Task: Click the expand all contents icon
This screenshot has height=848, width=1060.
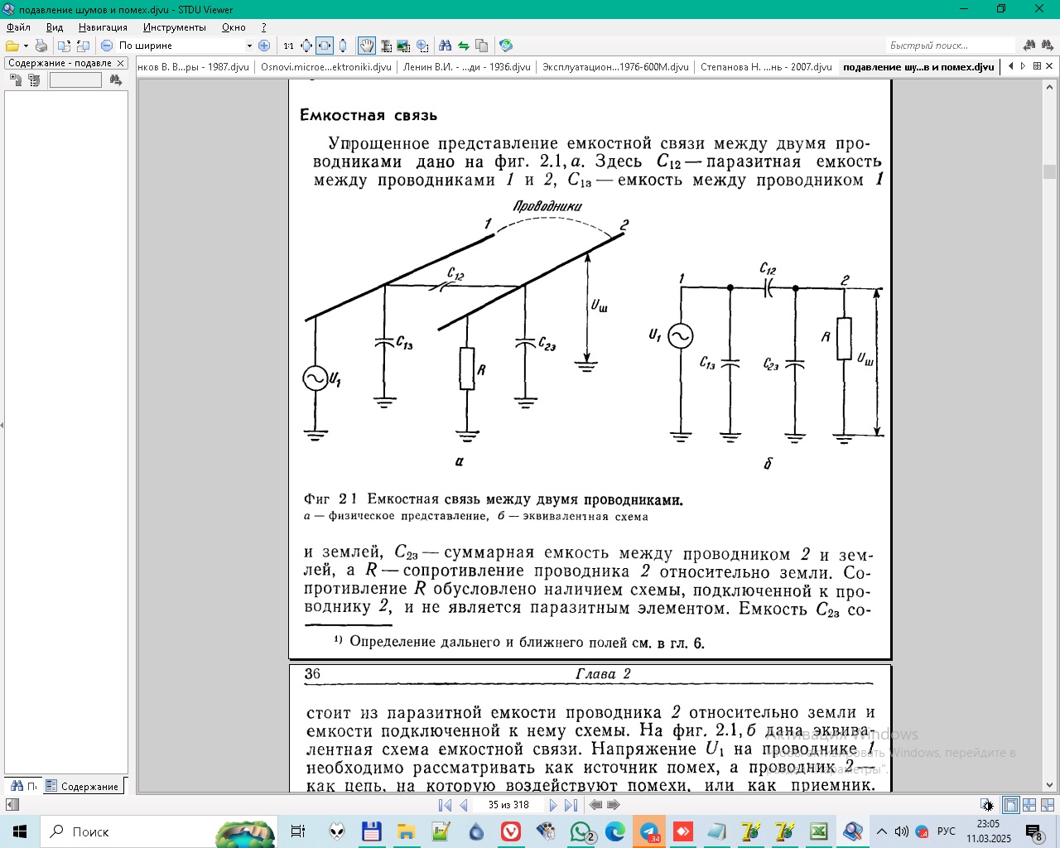Action: [x=16, y=80]
